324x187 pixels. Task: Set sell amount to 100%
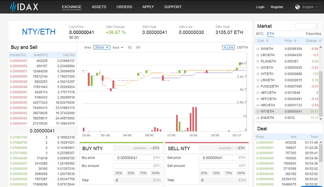click(241, 173)
